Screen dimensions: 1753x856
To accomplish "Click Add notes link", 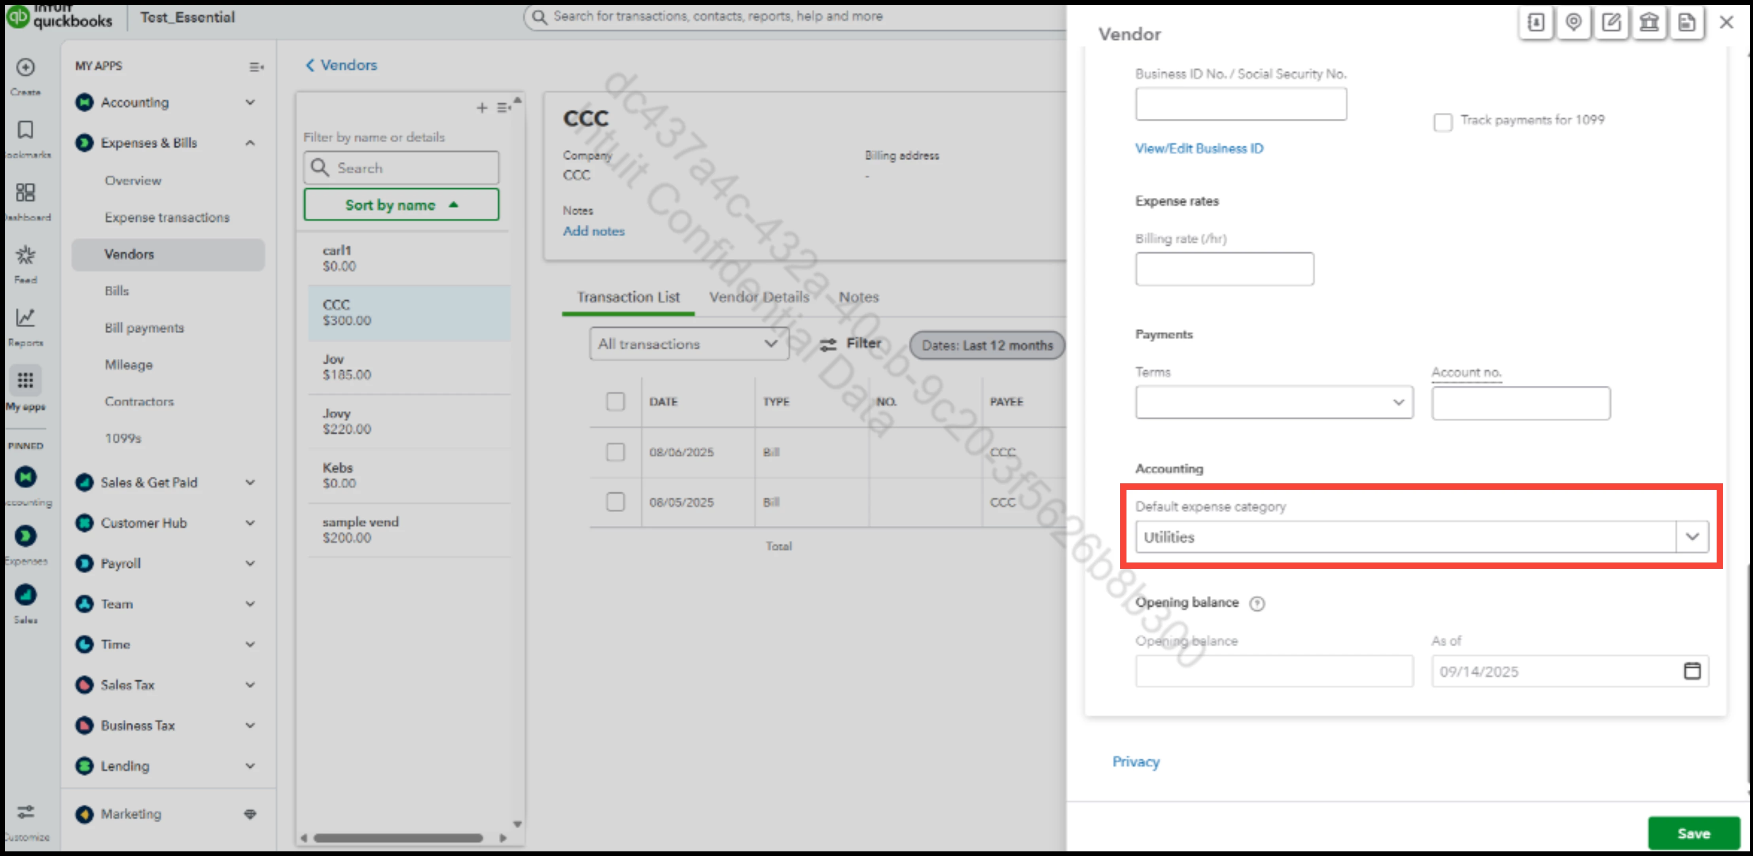I will click(593, 231).
